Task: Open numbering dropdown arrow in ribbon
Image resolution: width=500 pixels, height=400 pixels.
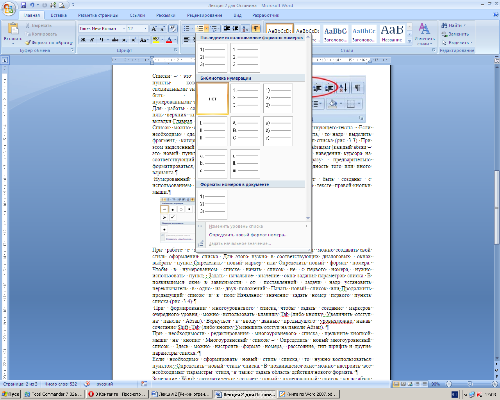Action: point(206,29)
